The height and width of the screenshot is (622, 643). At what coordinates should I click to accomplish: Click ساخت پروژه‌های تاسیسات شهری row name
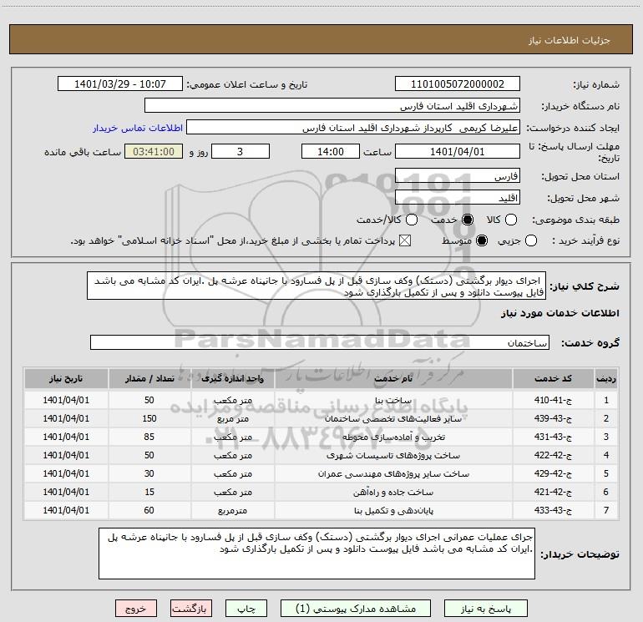(393, 456)
